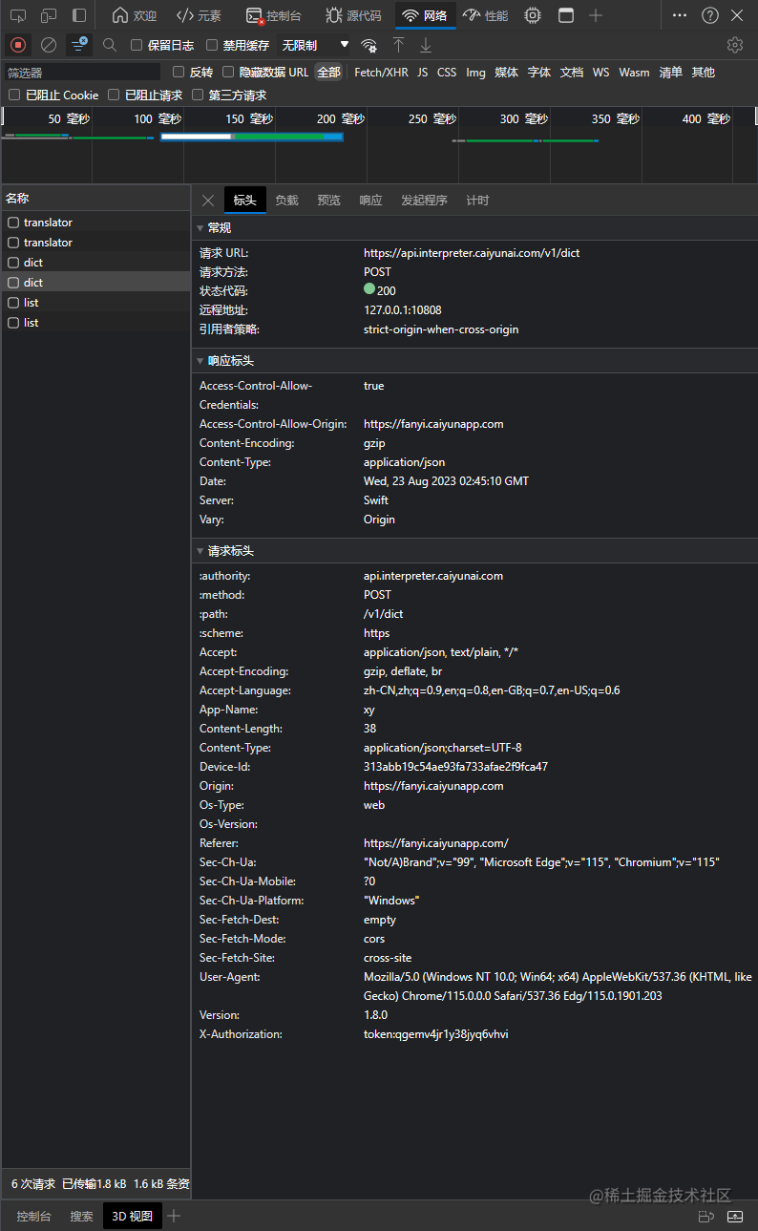
Task: Open network conditions wifi icon
Action: click(368, 45)
